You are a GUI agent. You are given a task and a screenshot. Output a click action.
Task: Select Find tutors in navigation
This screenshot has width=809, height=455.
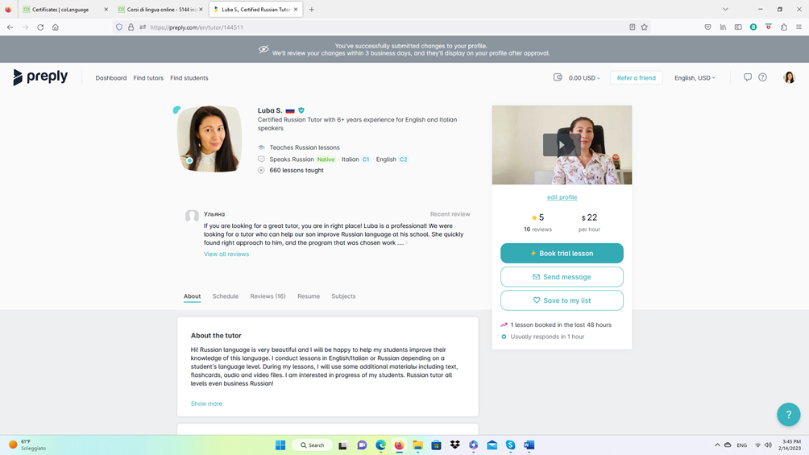click(x=148, y=78)
